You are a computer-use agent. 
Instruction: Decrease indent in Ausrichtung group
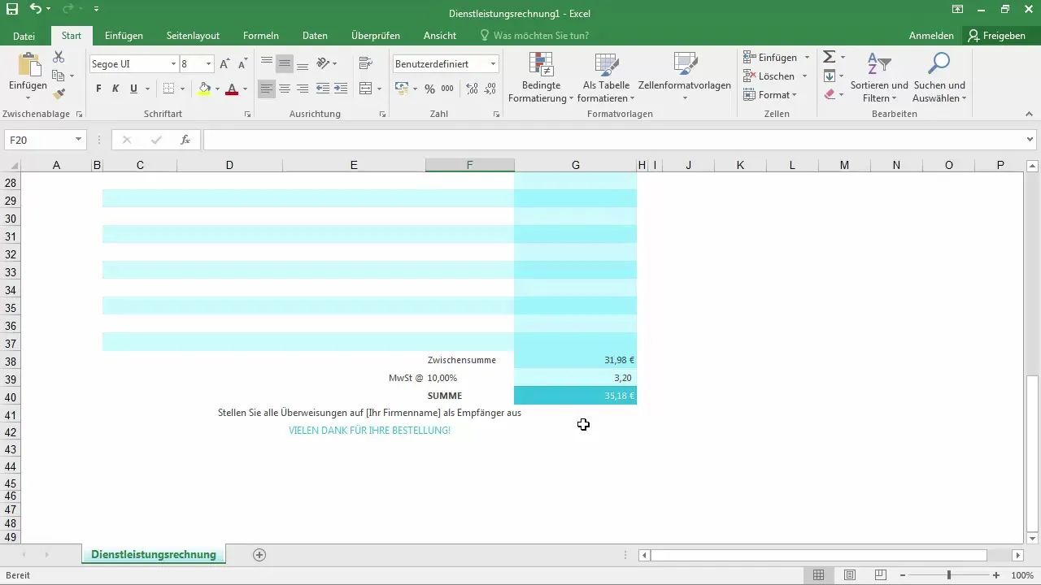click(322, 89)
